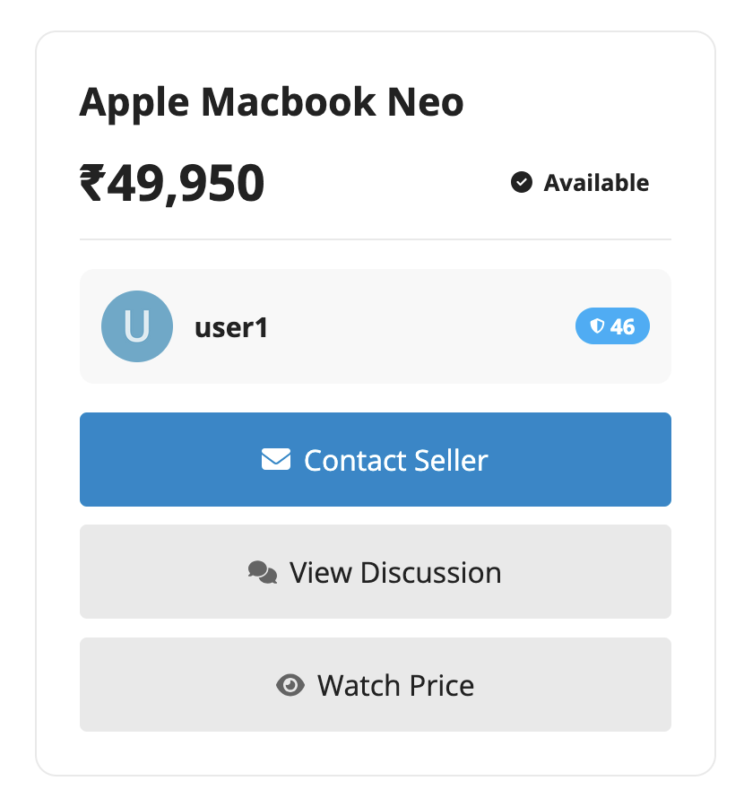Click the shield icon in the reputation badge

pos(597,327)
